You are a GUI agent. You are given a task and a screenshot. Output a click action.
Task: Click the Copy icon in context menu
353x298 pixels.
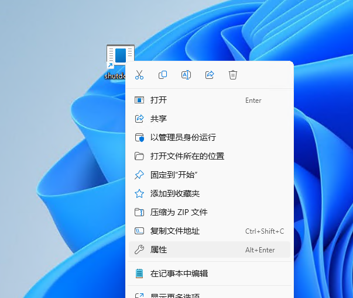click(163, 75)
